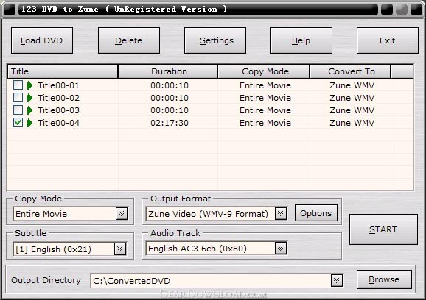This screenshot has width=426, height=300.
Task: Click the Convert To column header
Action: coord(350,71)
